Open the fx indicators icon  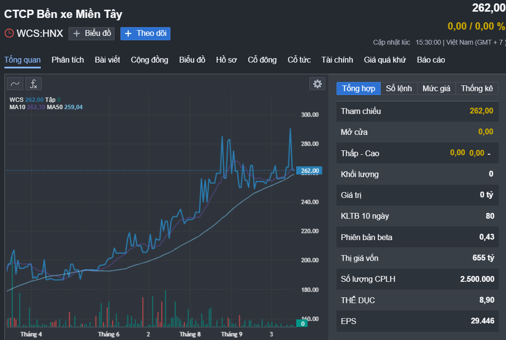34,84
